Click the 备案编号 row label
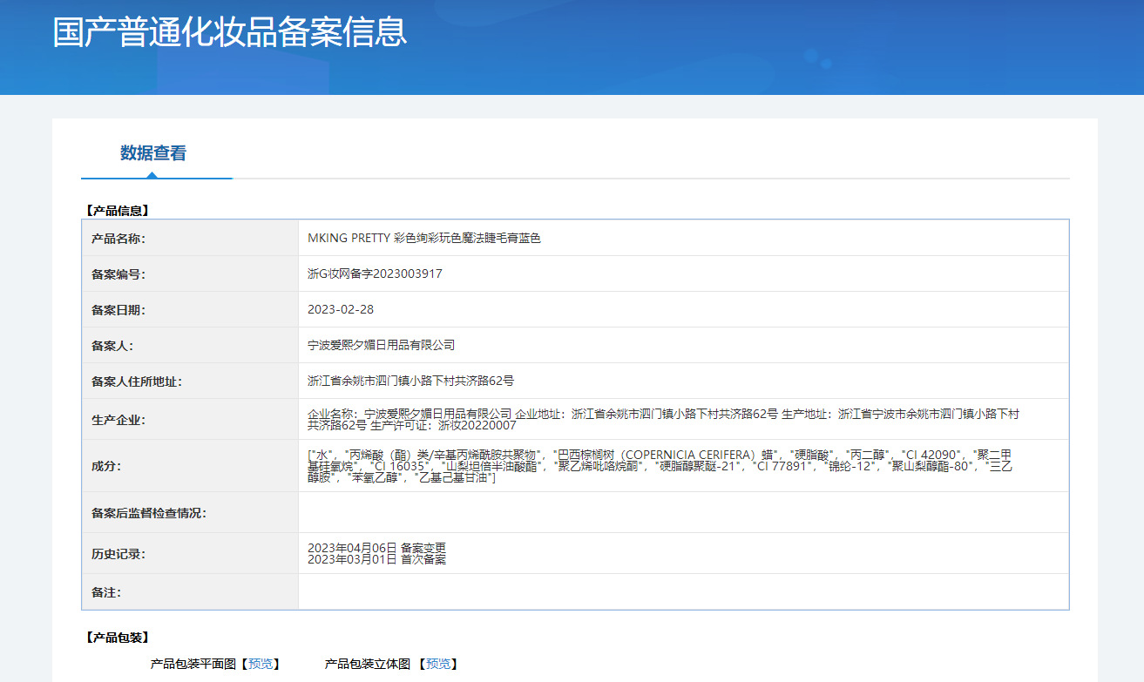Viewport: 1144px width, 682px height. point(118,274)
